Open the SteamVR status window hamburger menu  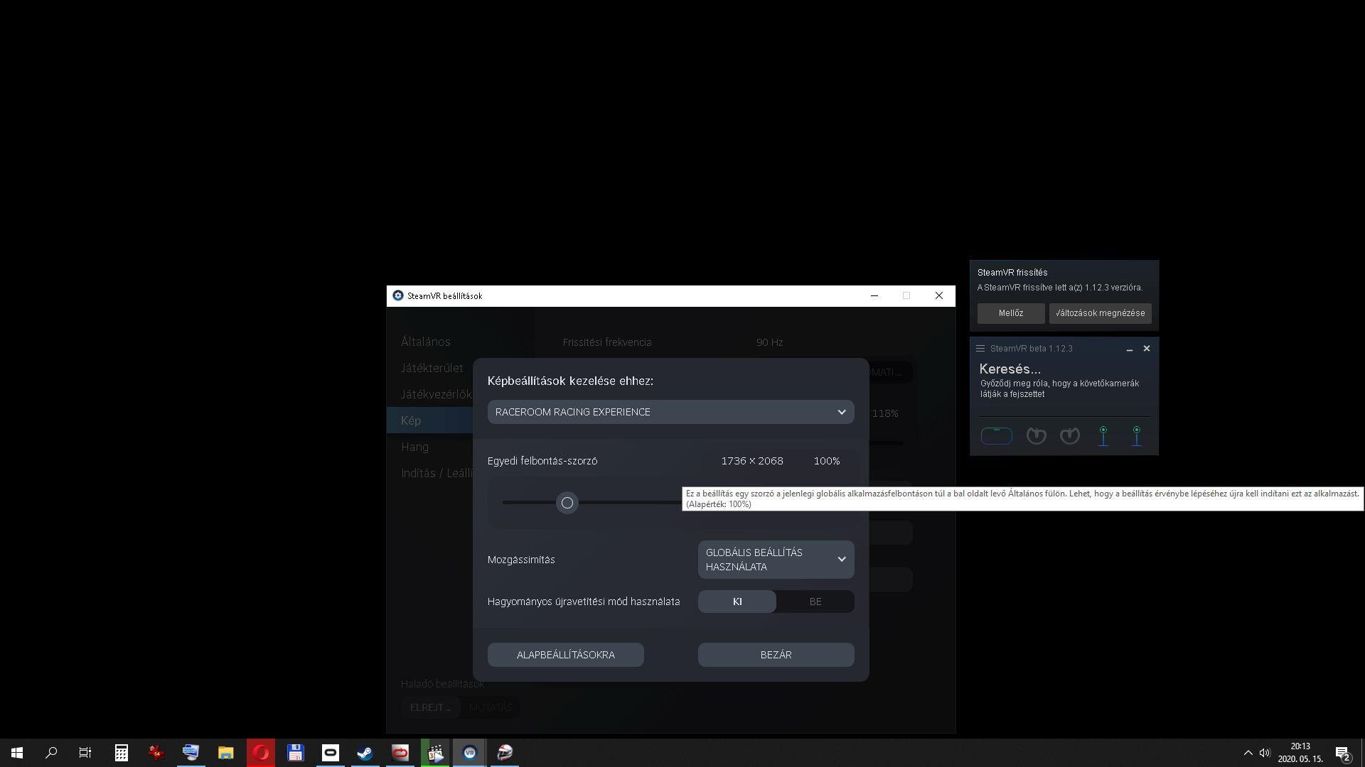[980, 349]
